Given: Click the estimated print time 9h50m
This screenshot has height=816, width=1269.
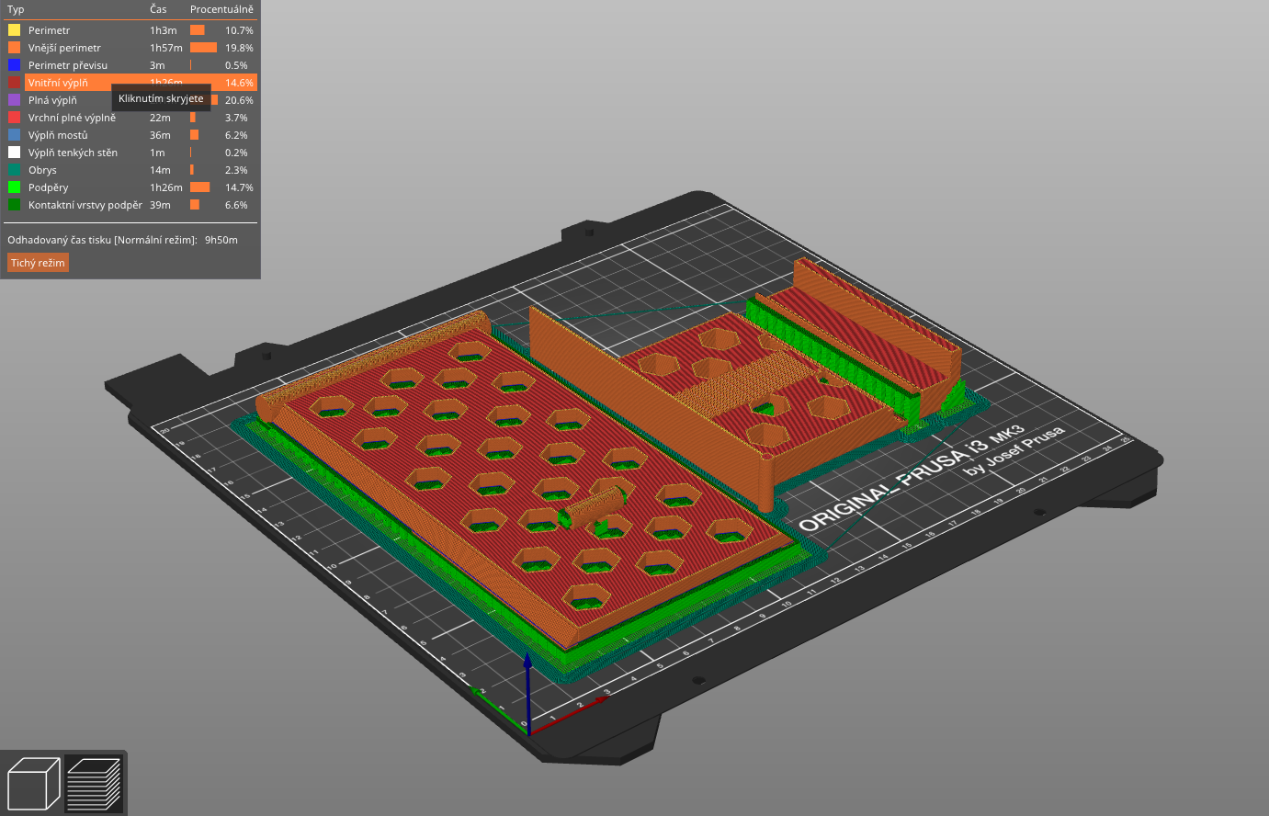Looking at the screenshot, I should point(221,240).
